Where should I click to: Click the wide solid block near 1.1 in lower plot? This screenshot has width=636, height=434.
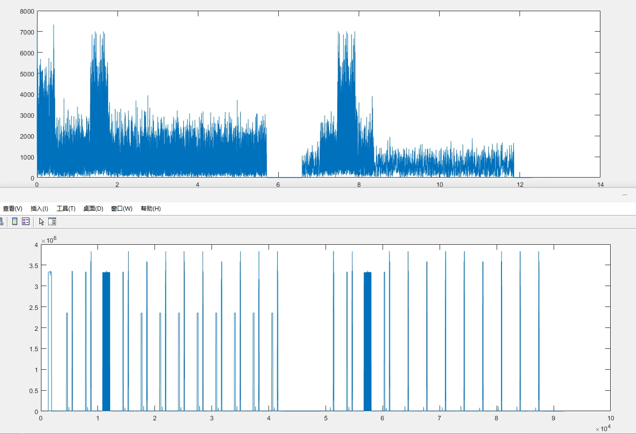coord(106,341)
